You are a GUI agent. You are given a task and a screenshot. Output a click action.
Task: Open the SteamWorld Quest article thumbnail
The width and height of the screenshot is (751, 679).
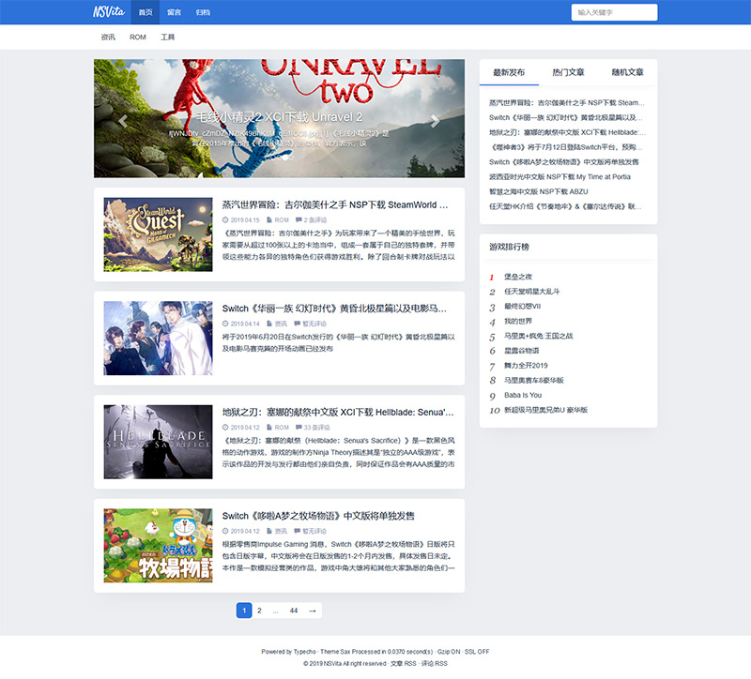coord(158,234)
